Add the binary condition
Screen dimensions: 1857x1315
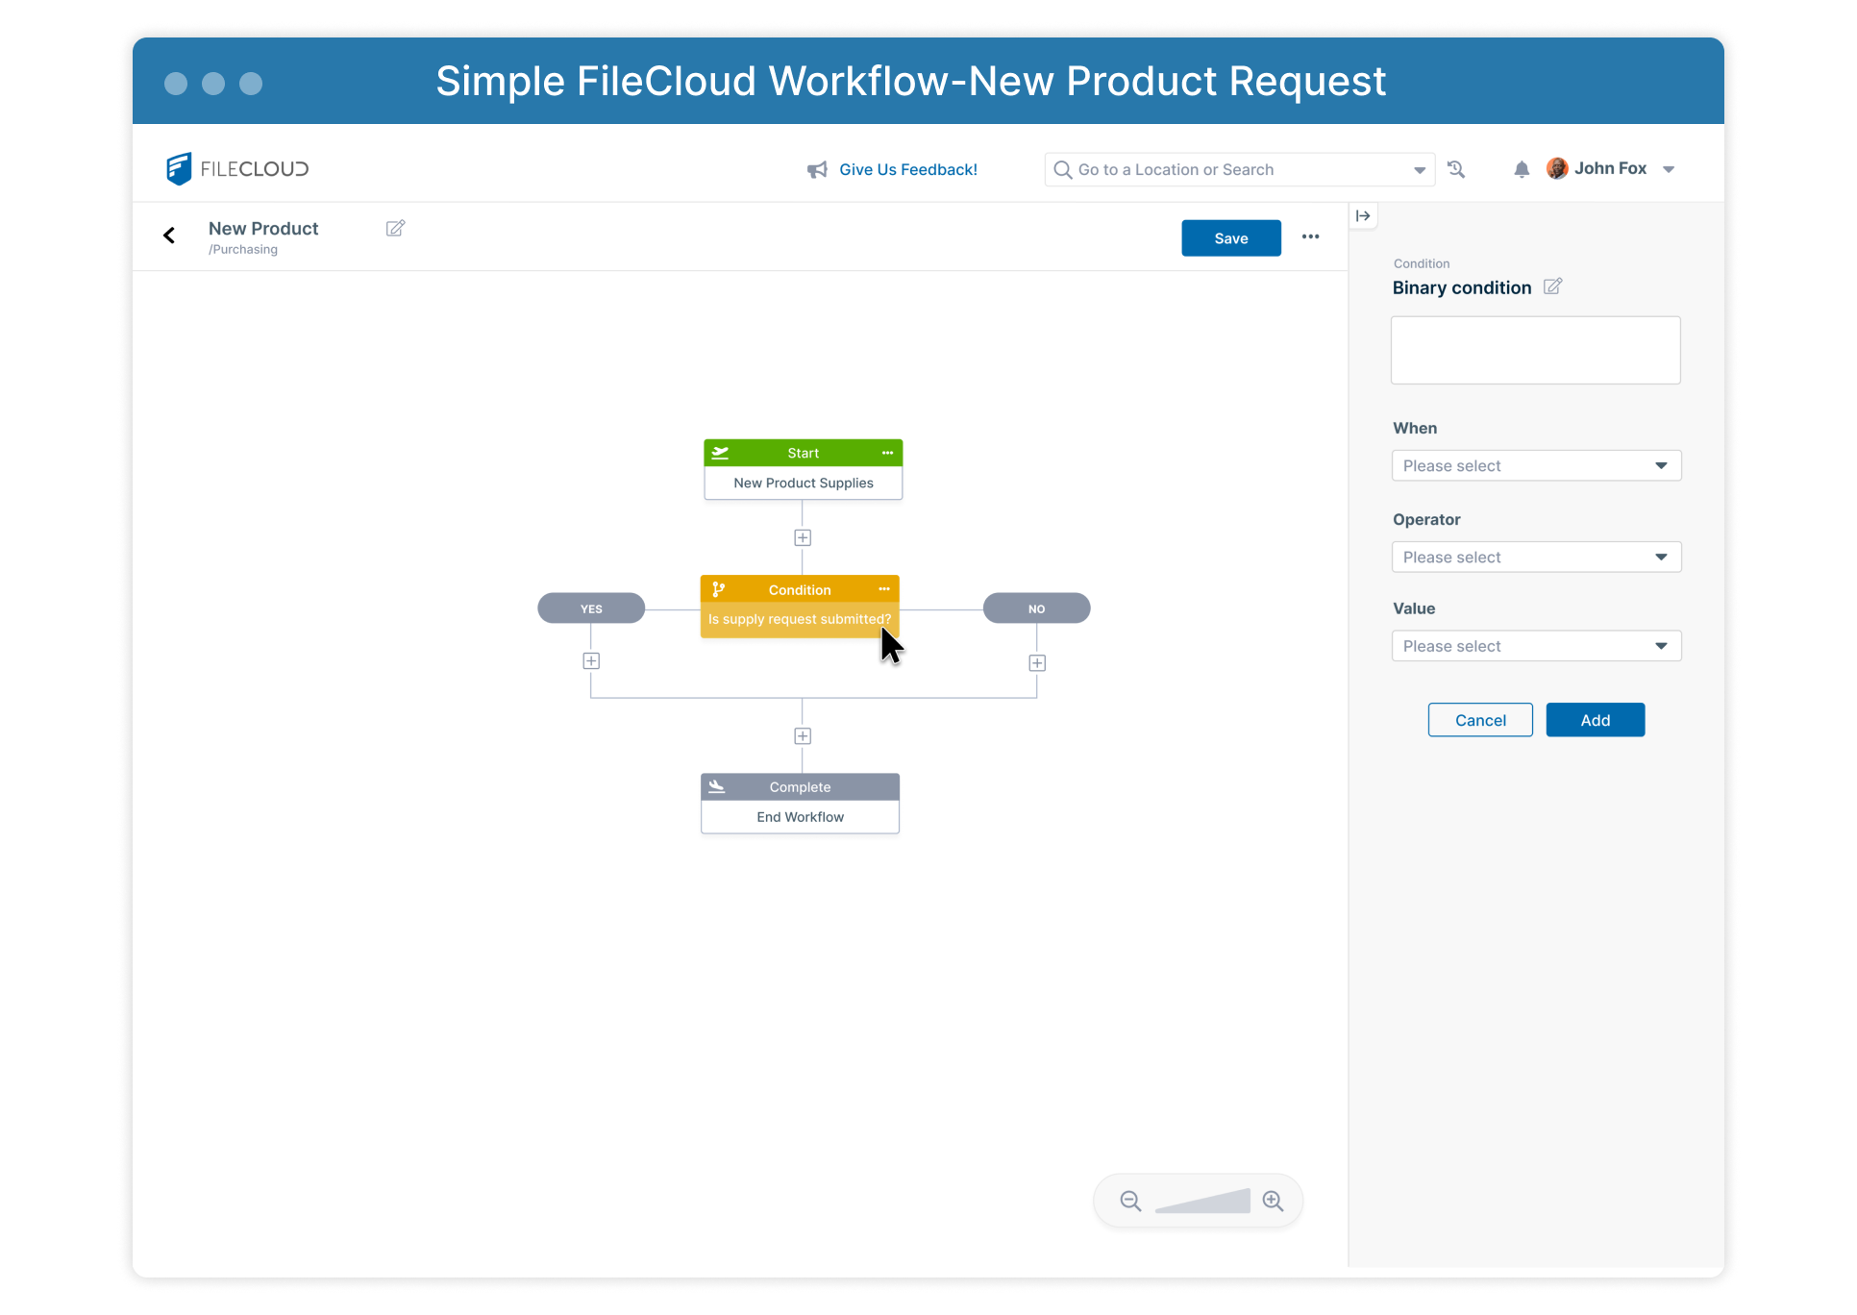[1596, 720]
